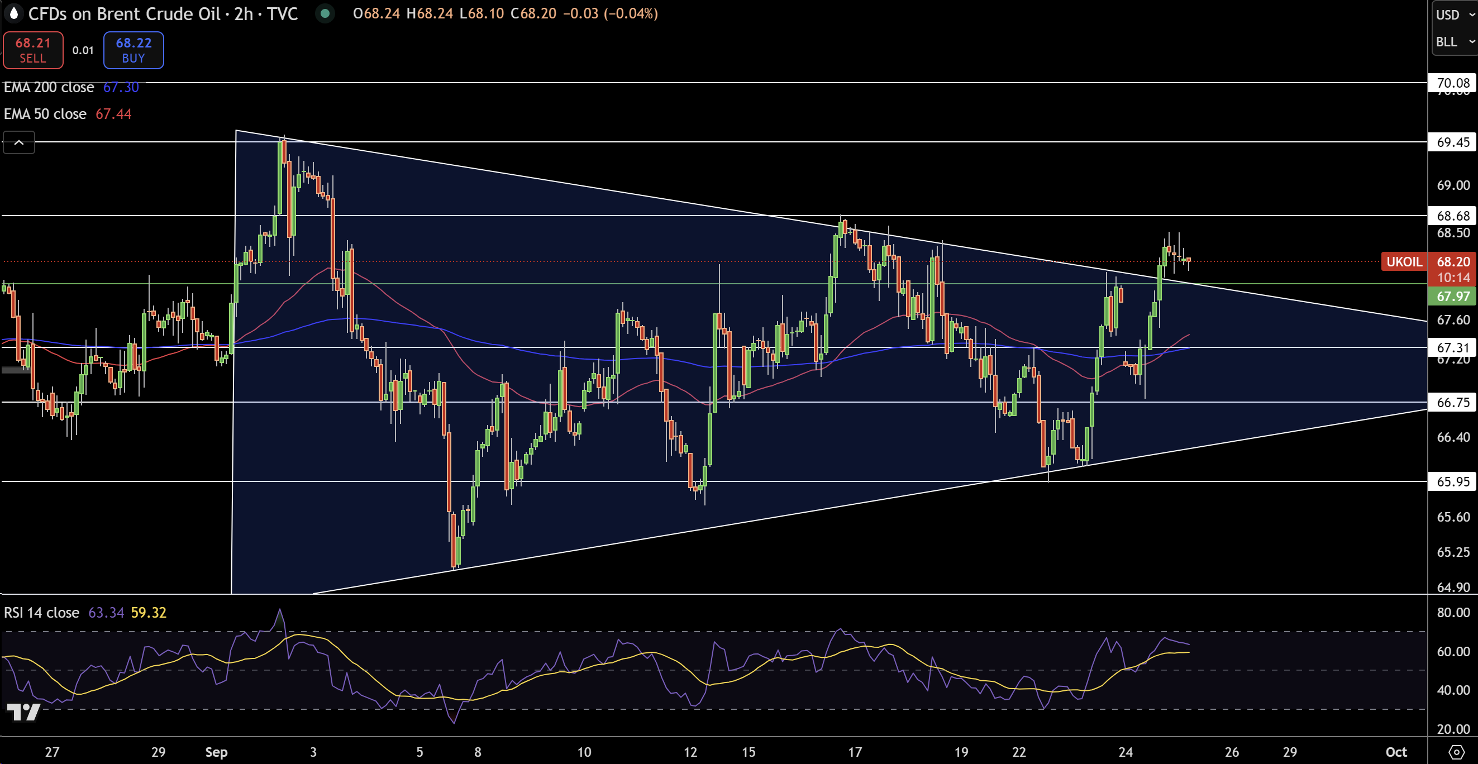Viewport: 1478px width, 764px height.
Task: Click the TradingView logo
Action: click(x=23, y=712)
